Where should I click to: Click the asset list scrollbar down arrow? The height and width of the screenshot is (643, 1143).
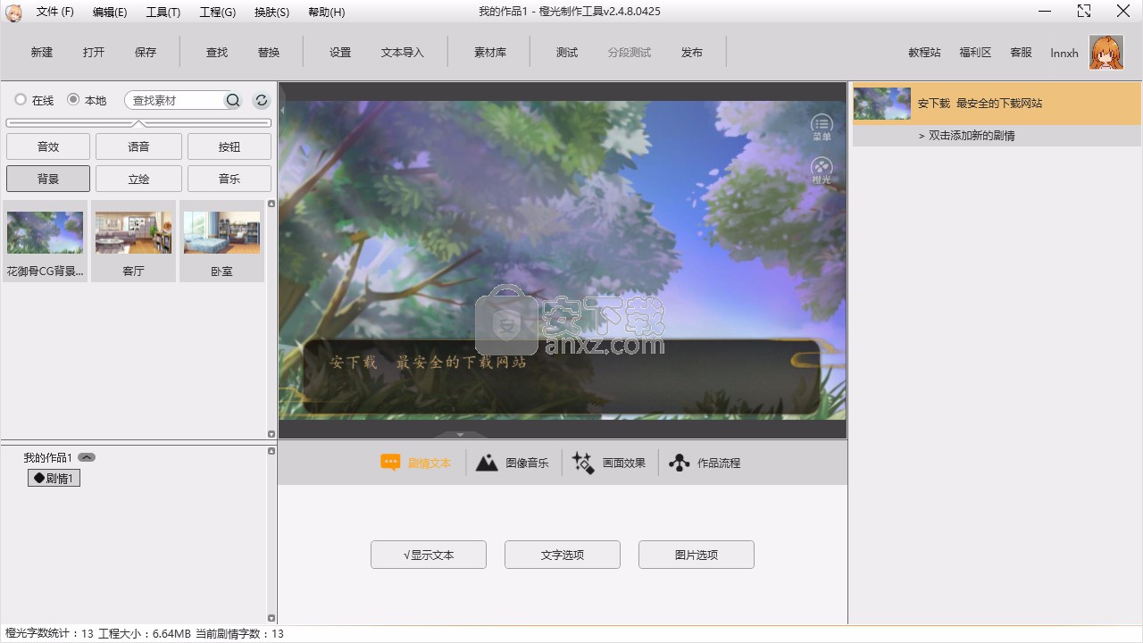271,434
